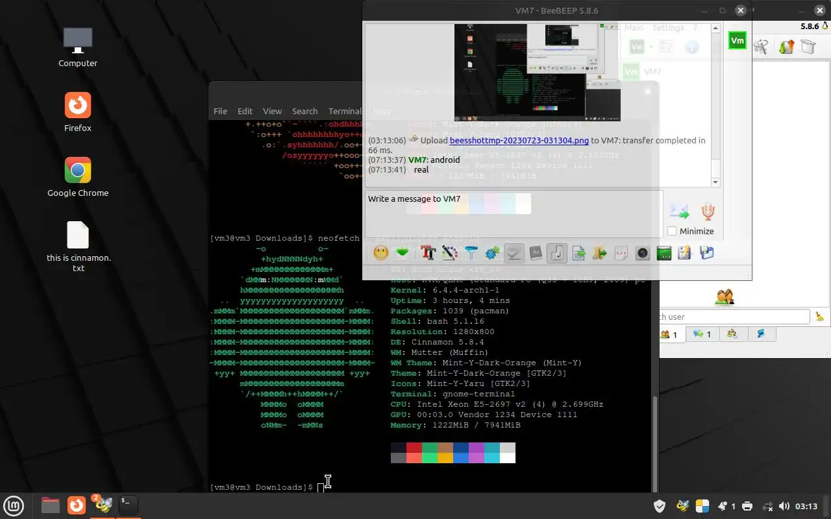Launch Firefox from the panel
831x519 pixels.
click(x=77, y=505)
